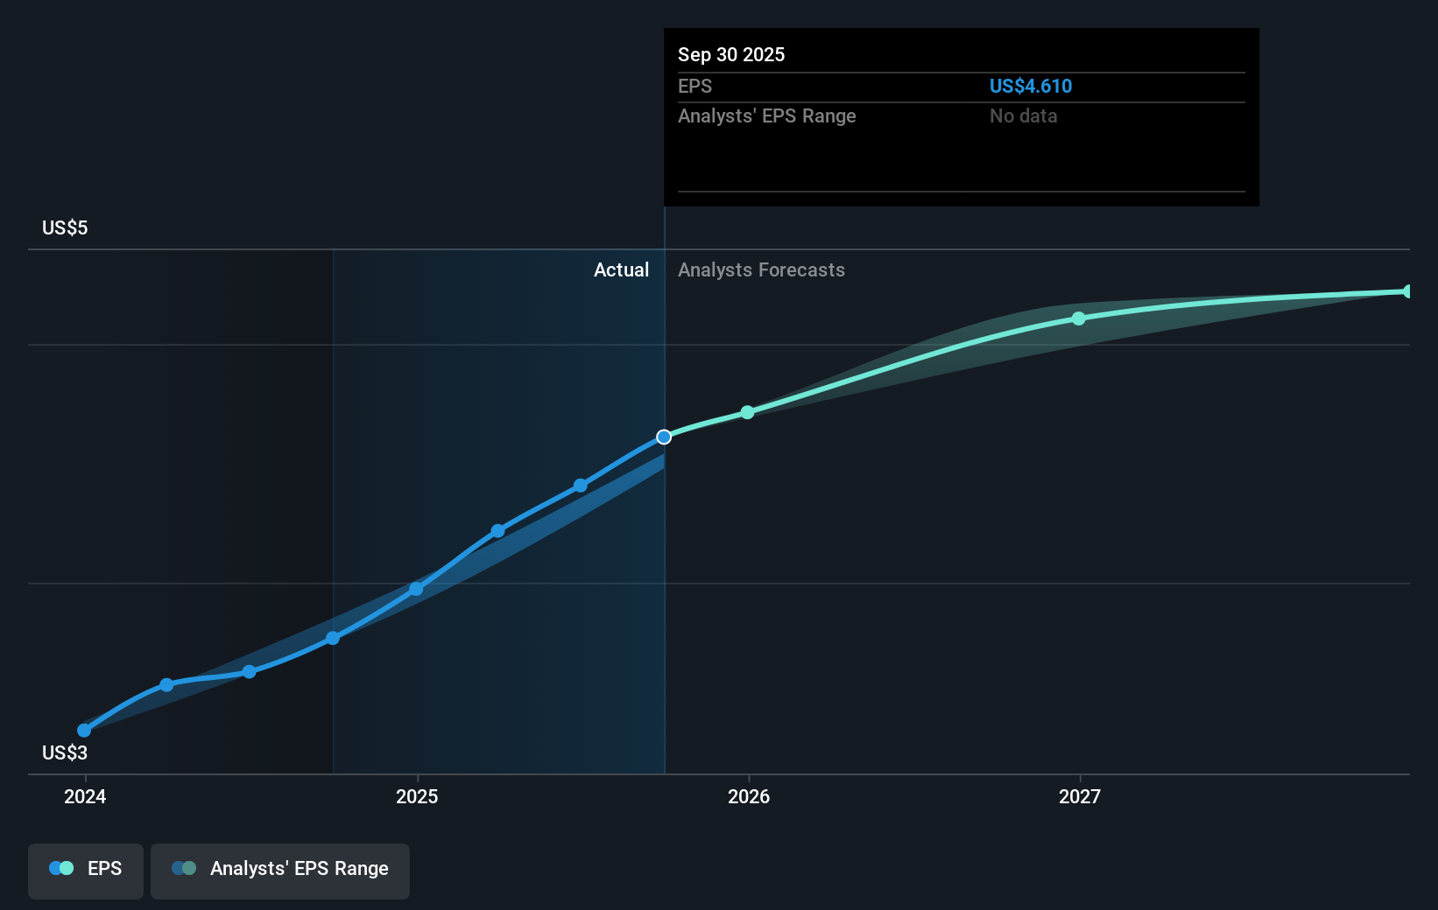Click the '2024' x-axis label
The image size is (1438, 910).
click(x=85, y=796)
